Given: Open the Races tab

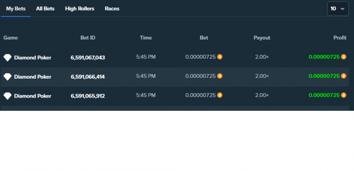Looking at the screenshot, I should [112, 9].
